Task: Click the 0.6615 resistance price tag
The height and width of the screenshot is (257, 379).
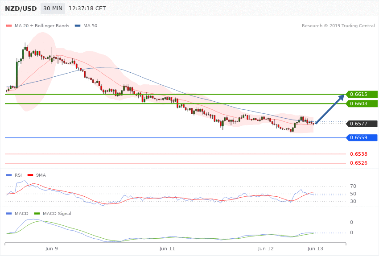Action: (x=362, y=94)
